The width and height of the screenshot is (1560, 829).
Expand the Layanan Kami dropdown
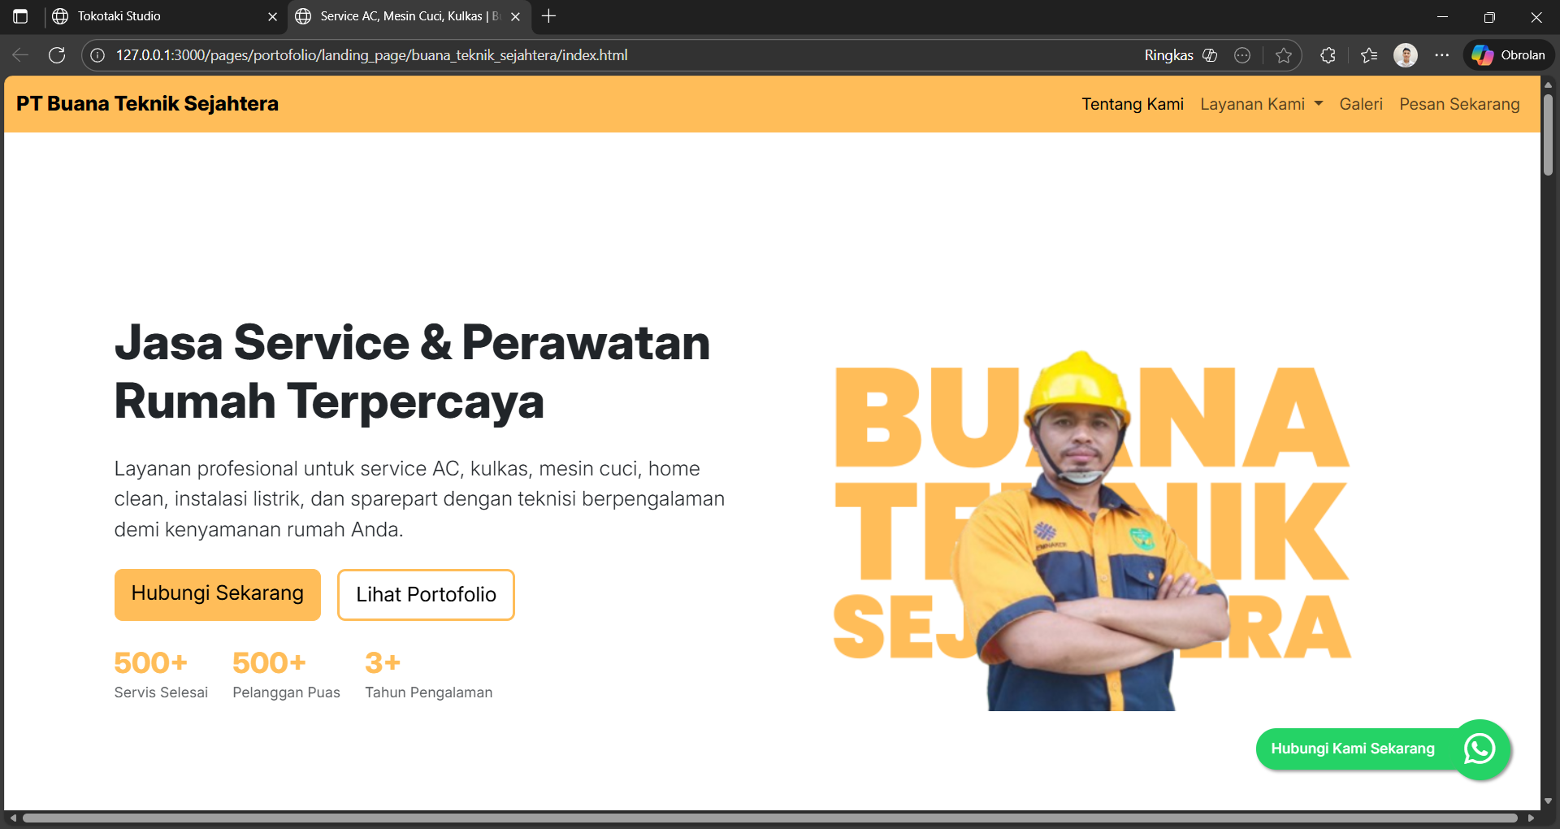[1261, 104]
